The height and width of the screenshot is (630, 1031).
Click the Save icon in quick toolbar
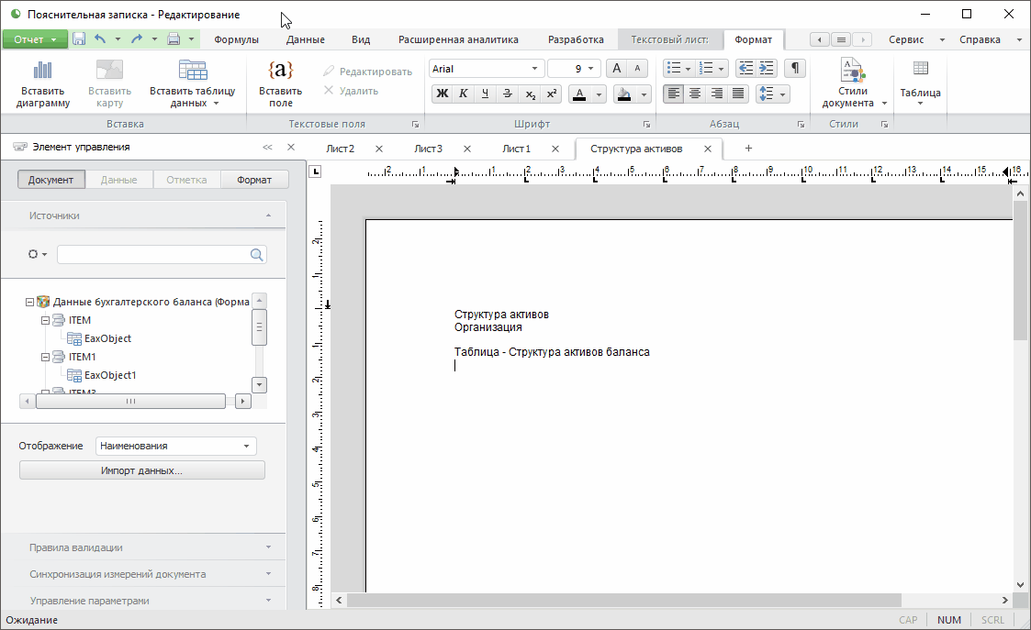pyautogui.click(x=79, y=39)
